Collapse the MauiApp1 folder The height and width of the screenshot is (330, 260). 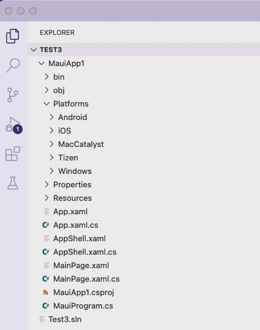pos(144,63)
